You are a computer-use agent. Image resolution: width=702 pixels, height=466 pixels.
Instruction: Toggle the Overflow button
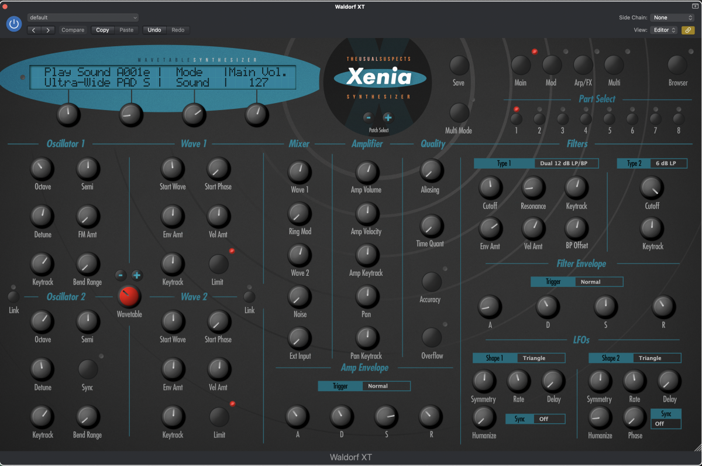(431, 338)
